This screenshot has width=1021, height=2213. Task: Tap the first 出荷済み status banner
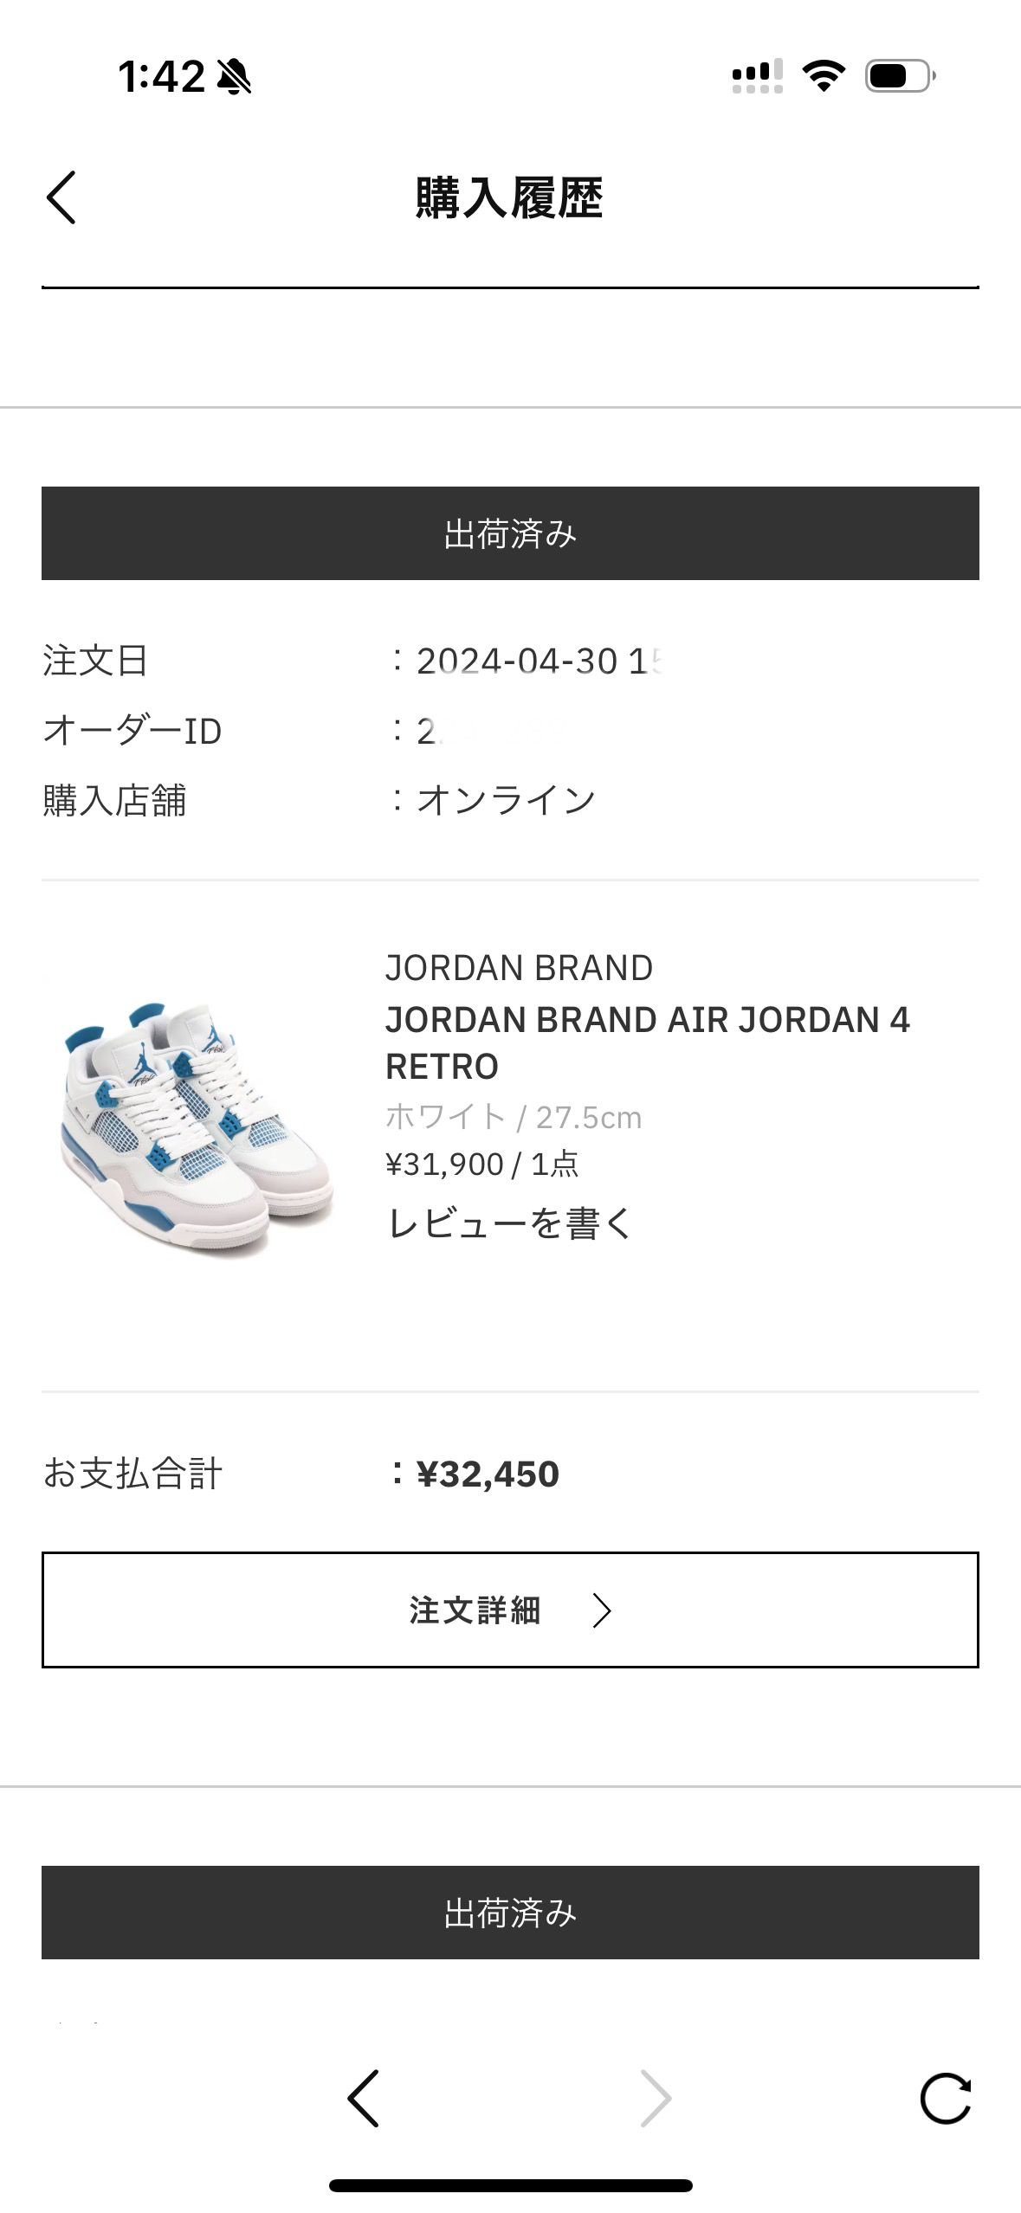click(510, 533)
